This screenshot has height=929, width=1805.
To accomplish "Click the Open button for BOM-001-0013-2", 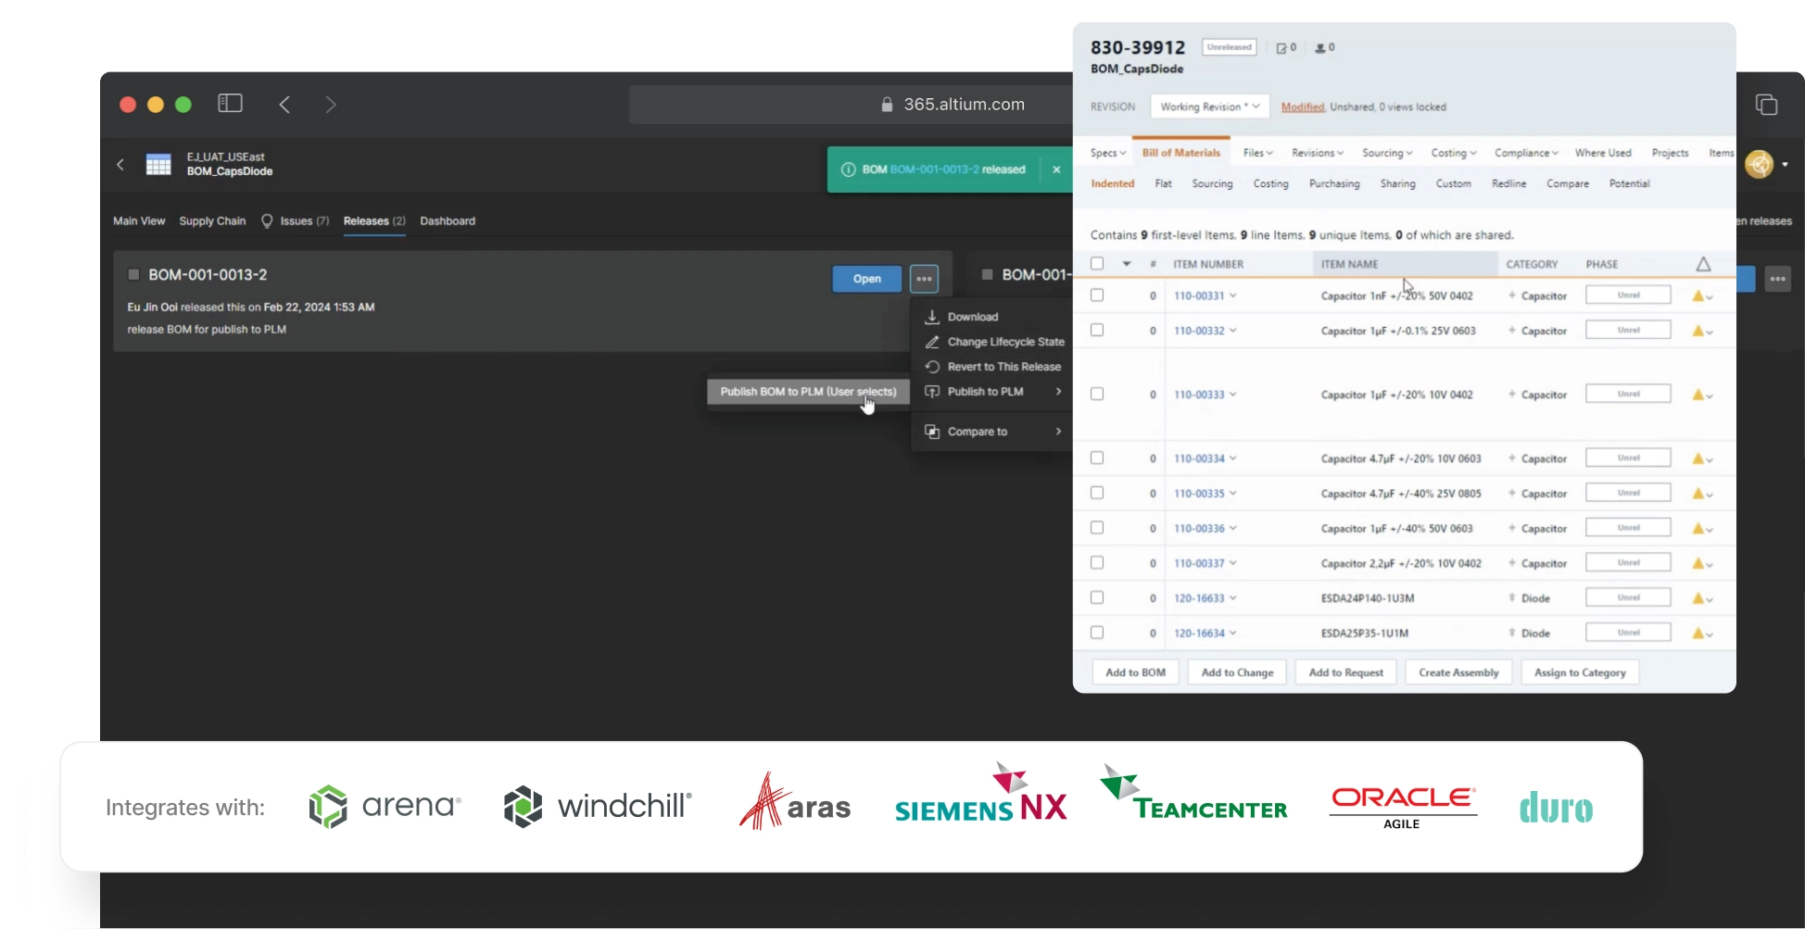I will [867, 279].
